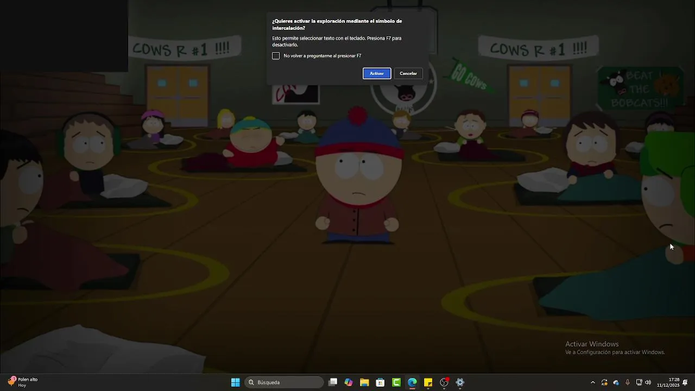Open the clock showing 17:28 11/12/2025

point(668,382)
